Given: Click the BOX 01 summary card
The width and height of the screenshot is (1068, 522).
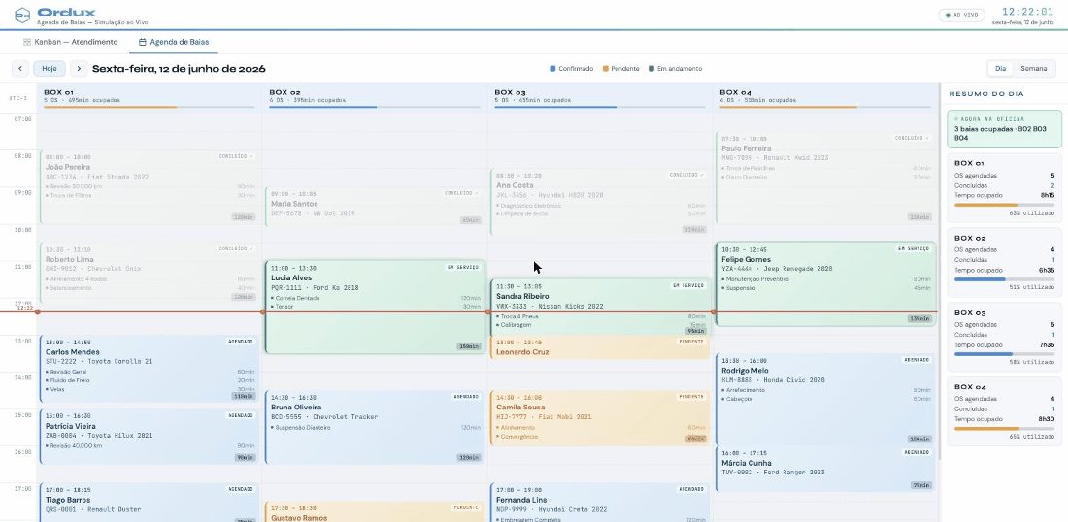Looking at the screenshot, I should pos(1004,188).
